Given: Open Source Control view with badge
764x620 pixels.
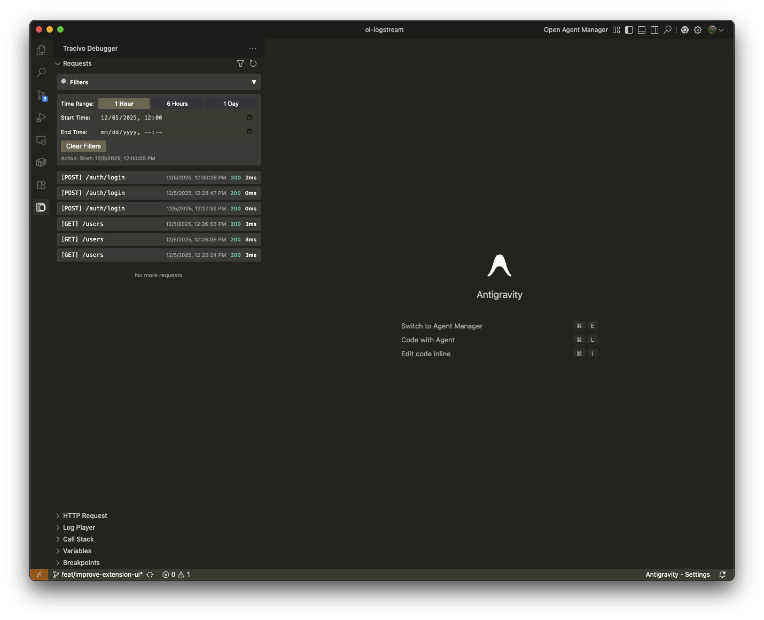Looking at the screenshot, I should click(41, 95).
